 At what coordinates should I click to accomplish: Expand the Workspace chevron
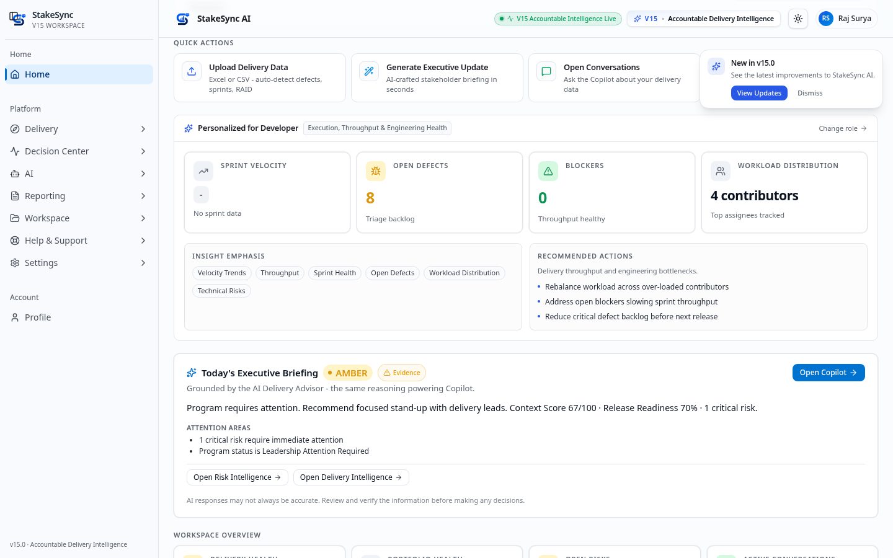pyautogui.click(x=143, y=218)
